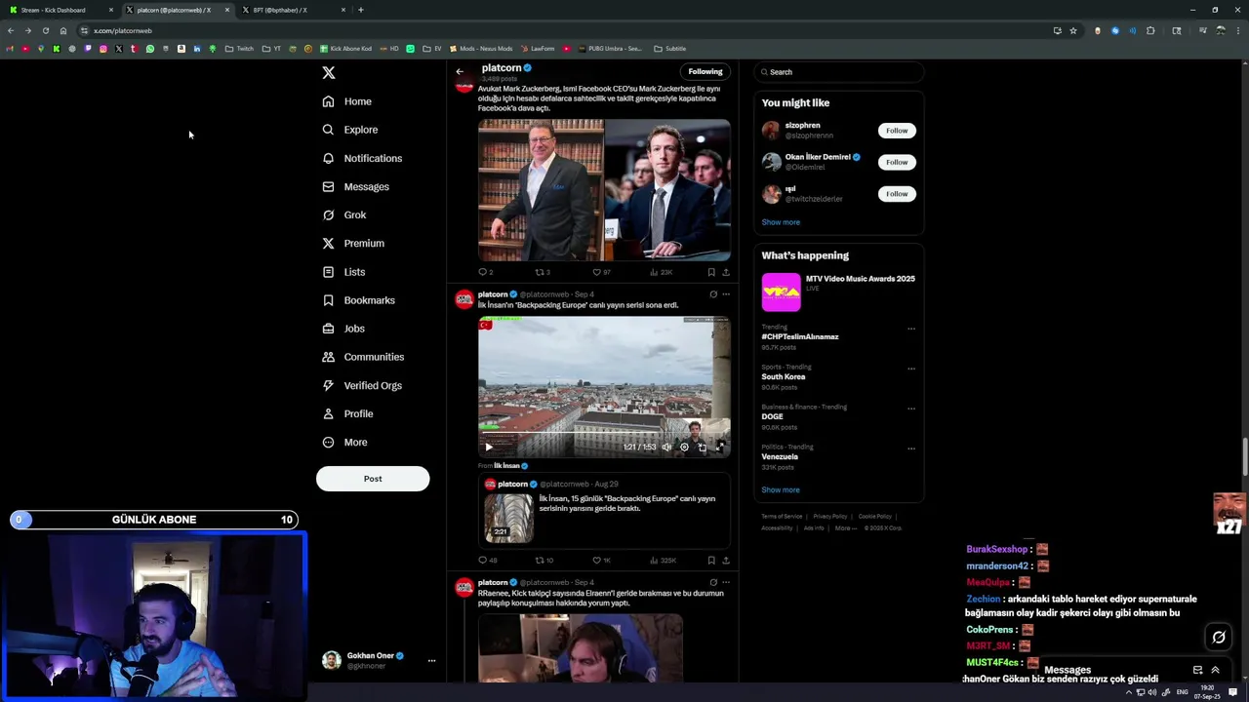Like the Zuckerberg post with 97 likes

coord(601,272)
